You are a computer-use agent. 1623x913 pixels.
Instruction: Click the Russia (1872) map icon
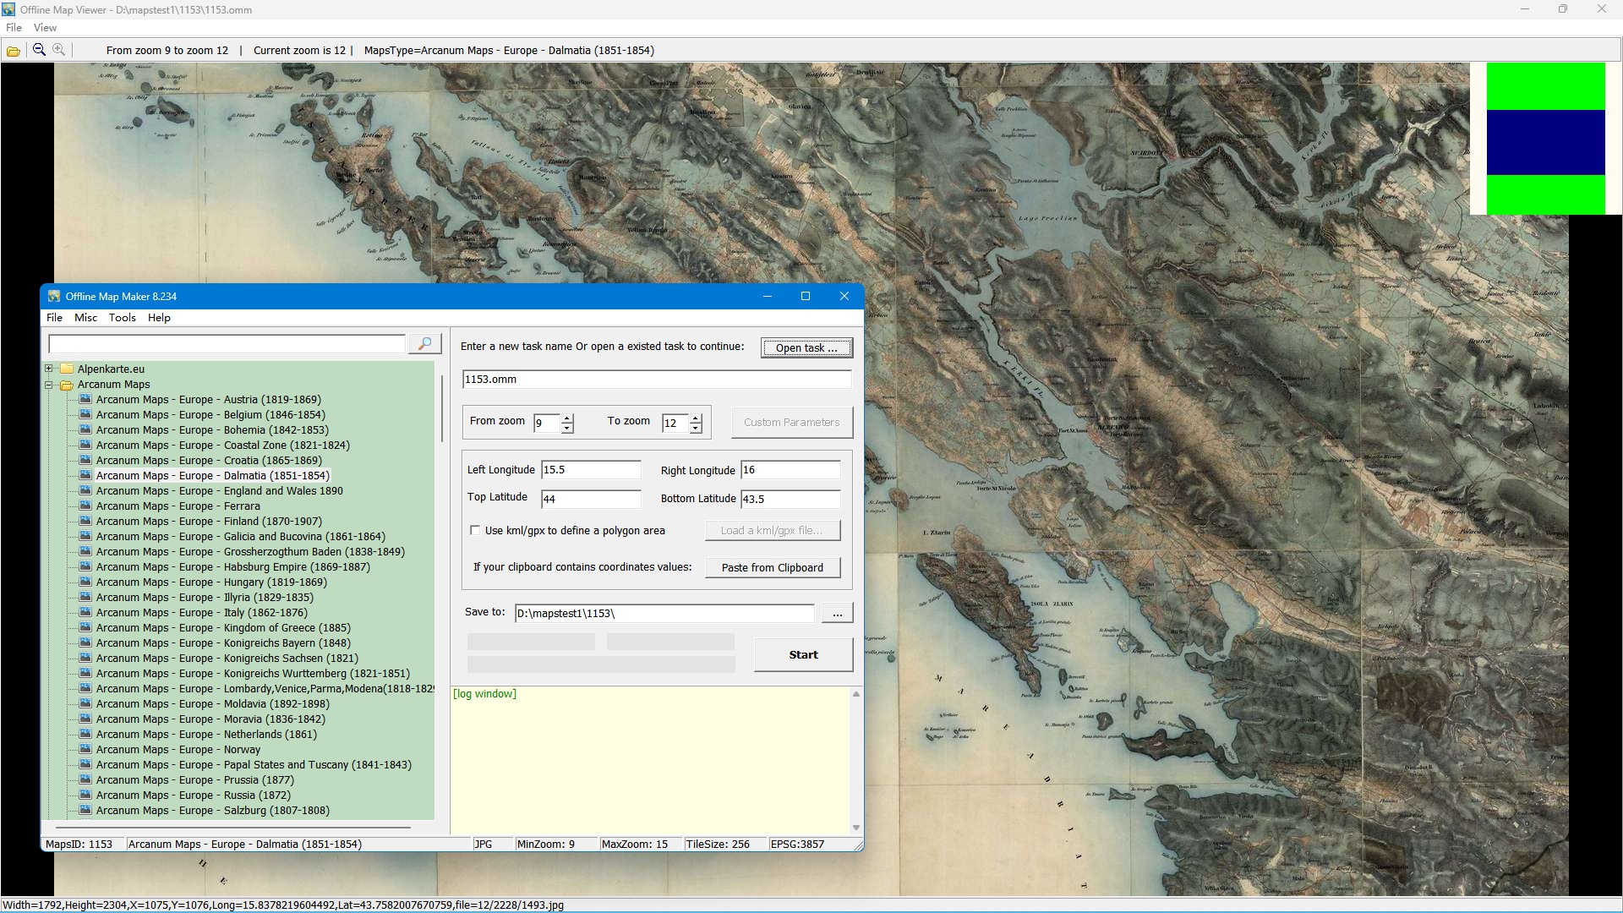tap(85, 795)
